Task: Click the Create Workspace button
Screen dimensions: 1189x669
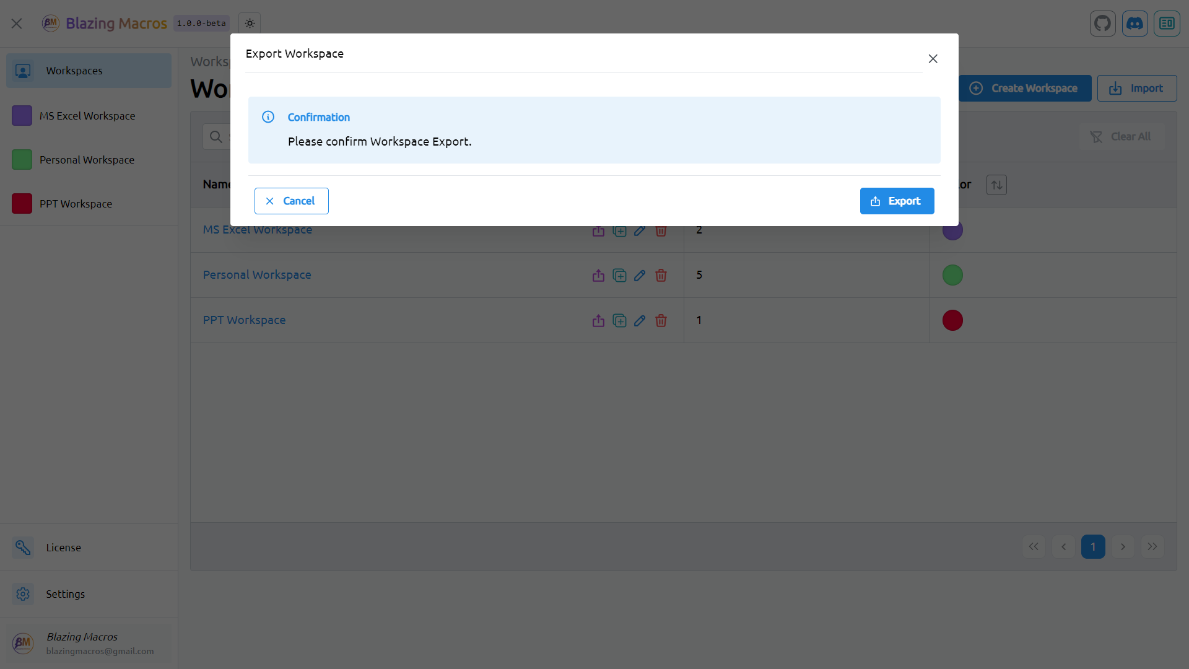Action: pyautogui.click(x=1024, y=89)
